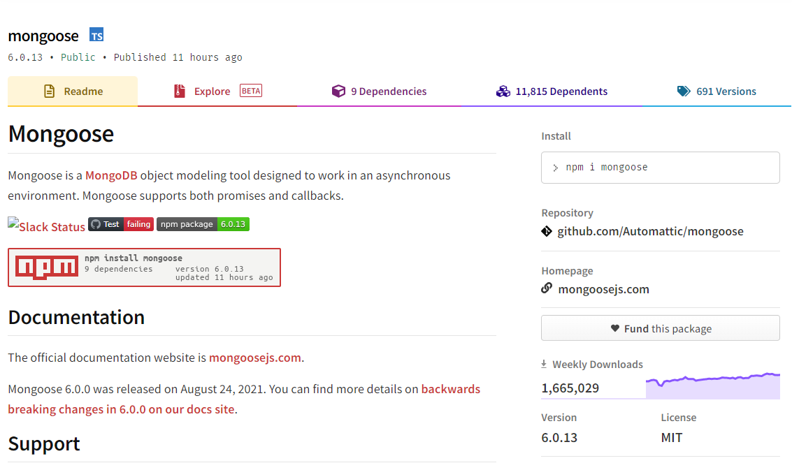Click the terminal prompt chevron in Install box
792x463 pixels.
[x=555, y=168]
